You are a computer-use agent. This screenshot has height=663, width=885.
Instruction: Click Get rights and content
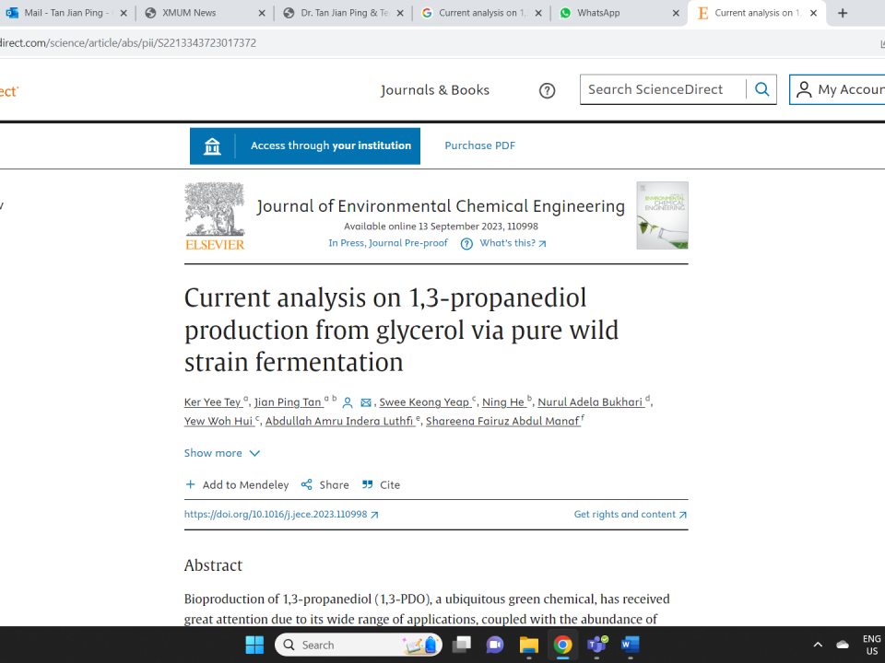[x=631, y=514]
